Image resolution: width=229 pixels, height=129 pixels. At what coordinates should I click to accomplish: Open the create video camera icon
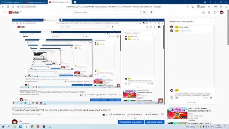tap(203, 13)
